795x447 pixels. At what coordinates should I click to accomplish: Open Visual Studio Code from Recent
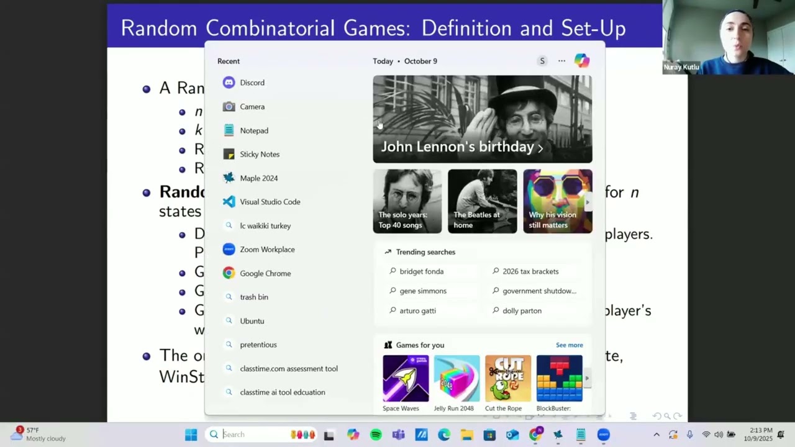(x=270, y=202)
